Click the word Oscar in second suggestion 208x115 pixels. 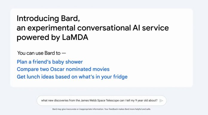(57, 69)
